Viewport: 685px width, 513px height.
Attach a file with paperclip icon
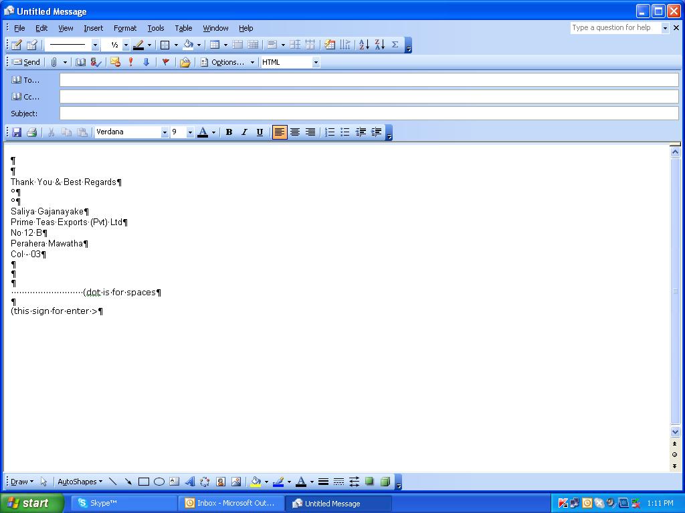(x=54, y=62)
